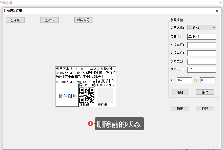Click the 纵向均分 button
The width and height of the screenshot is (223, 150).
coord(84,20)
